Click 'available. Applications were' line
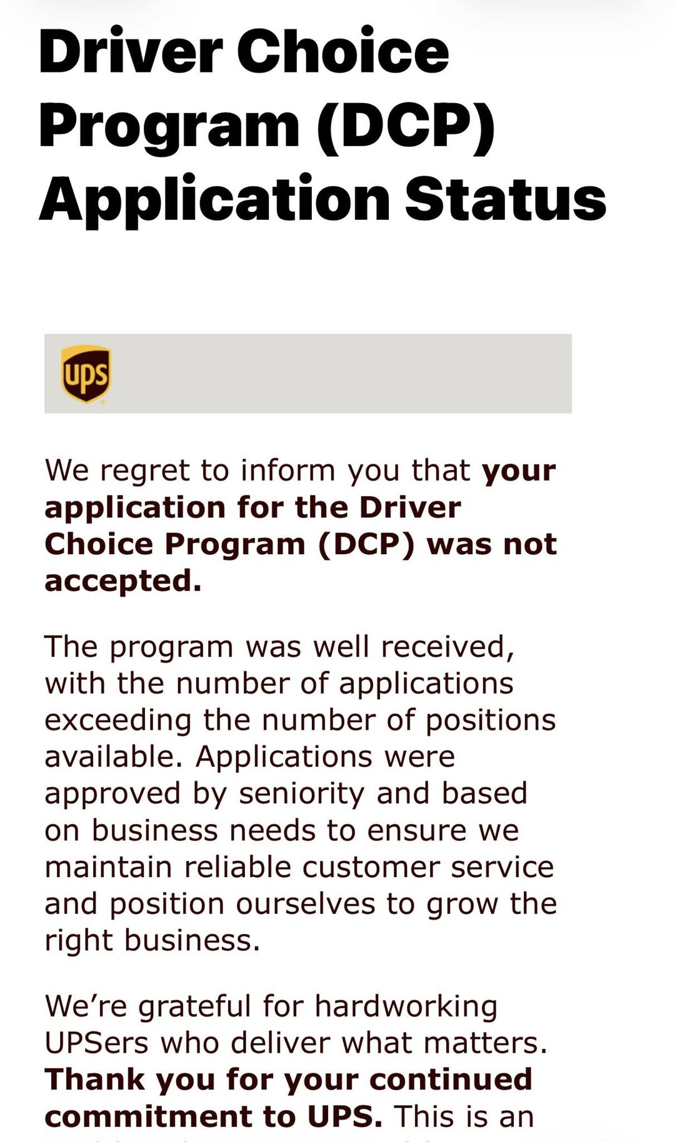The image size is (675, 1142). pyautogui.click(x=249, y=757)
